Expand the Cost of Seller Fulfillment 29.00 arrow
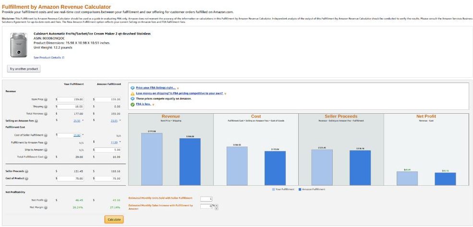This screenshot has width=473, height=227. 83,135
